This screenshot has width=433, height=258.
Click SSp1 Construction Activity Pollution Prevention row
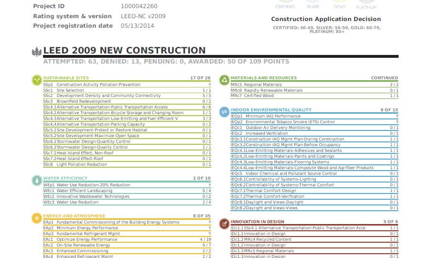click(127, 85)
